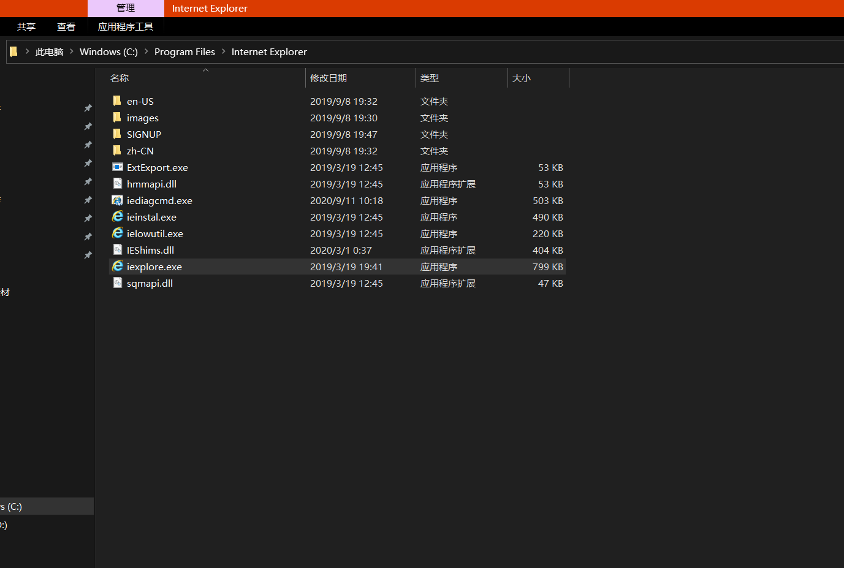
Task: Click the folder icon in the address bar
Action: (x=13, y=51)
